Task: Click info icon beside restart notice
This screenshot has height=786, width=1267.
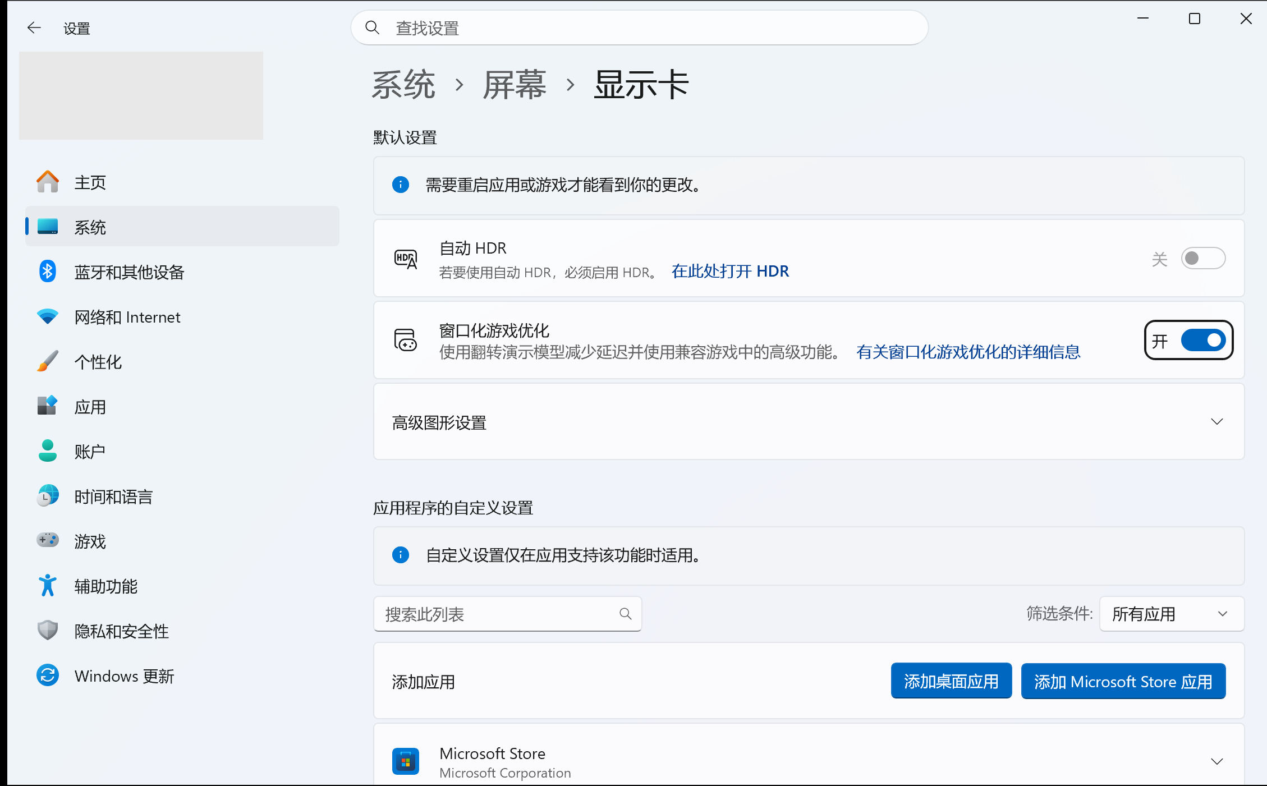Action: click(x=400, y=185)
